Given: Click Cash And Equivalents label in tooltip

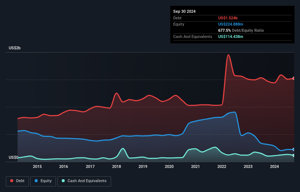Looking at the screenshot, I should click(x=193, y=37).
